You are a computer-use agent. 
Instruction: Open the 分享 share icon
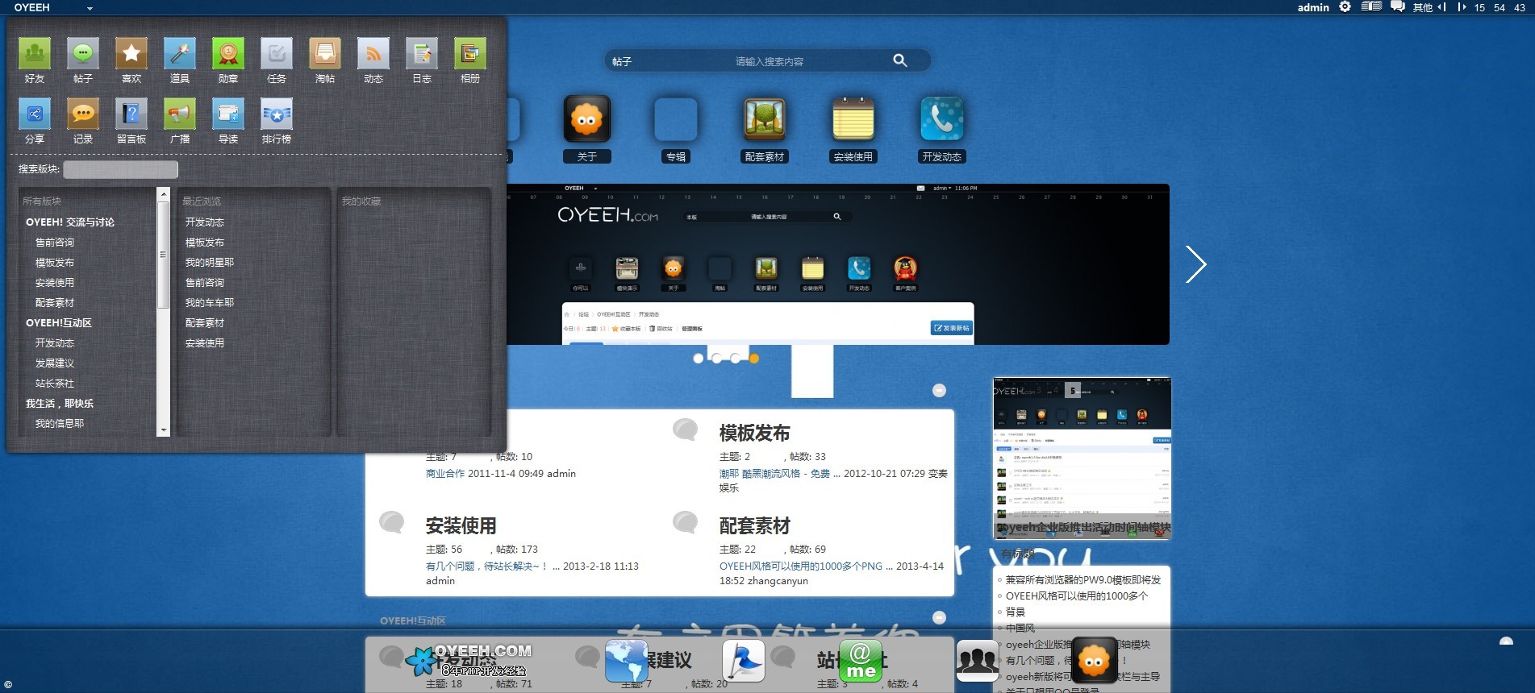[35, 114]
